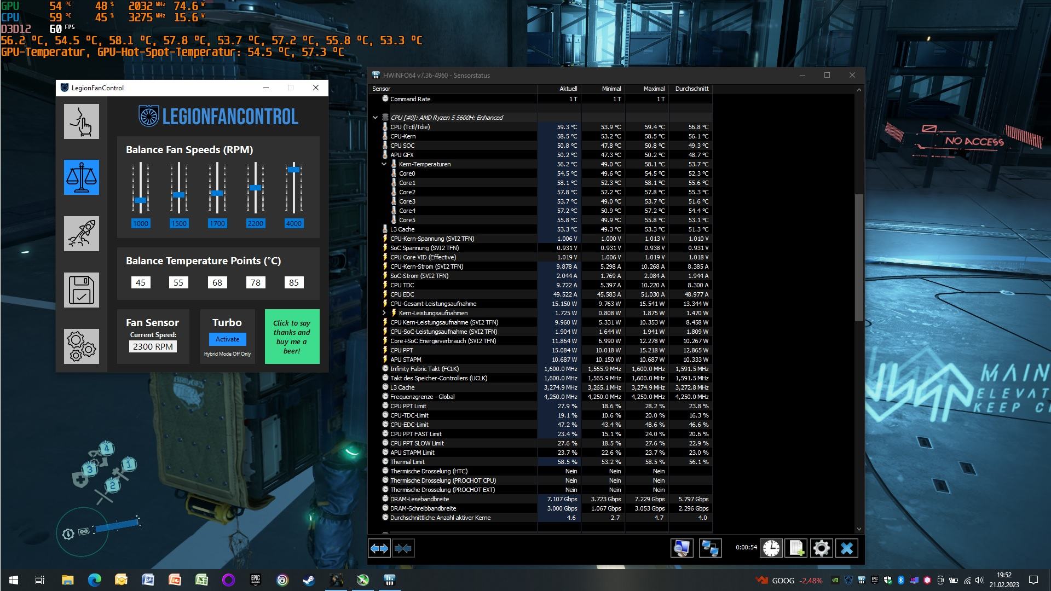Click the 1000 RPM fan speed slider handle
Viewport: 1051px width, 591px height.
tap(141, 200)
